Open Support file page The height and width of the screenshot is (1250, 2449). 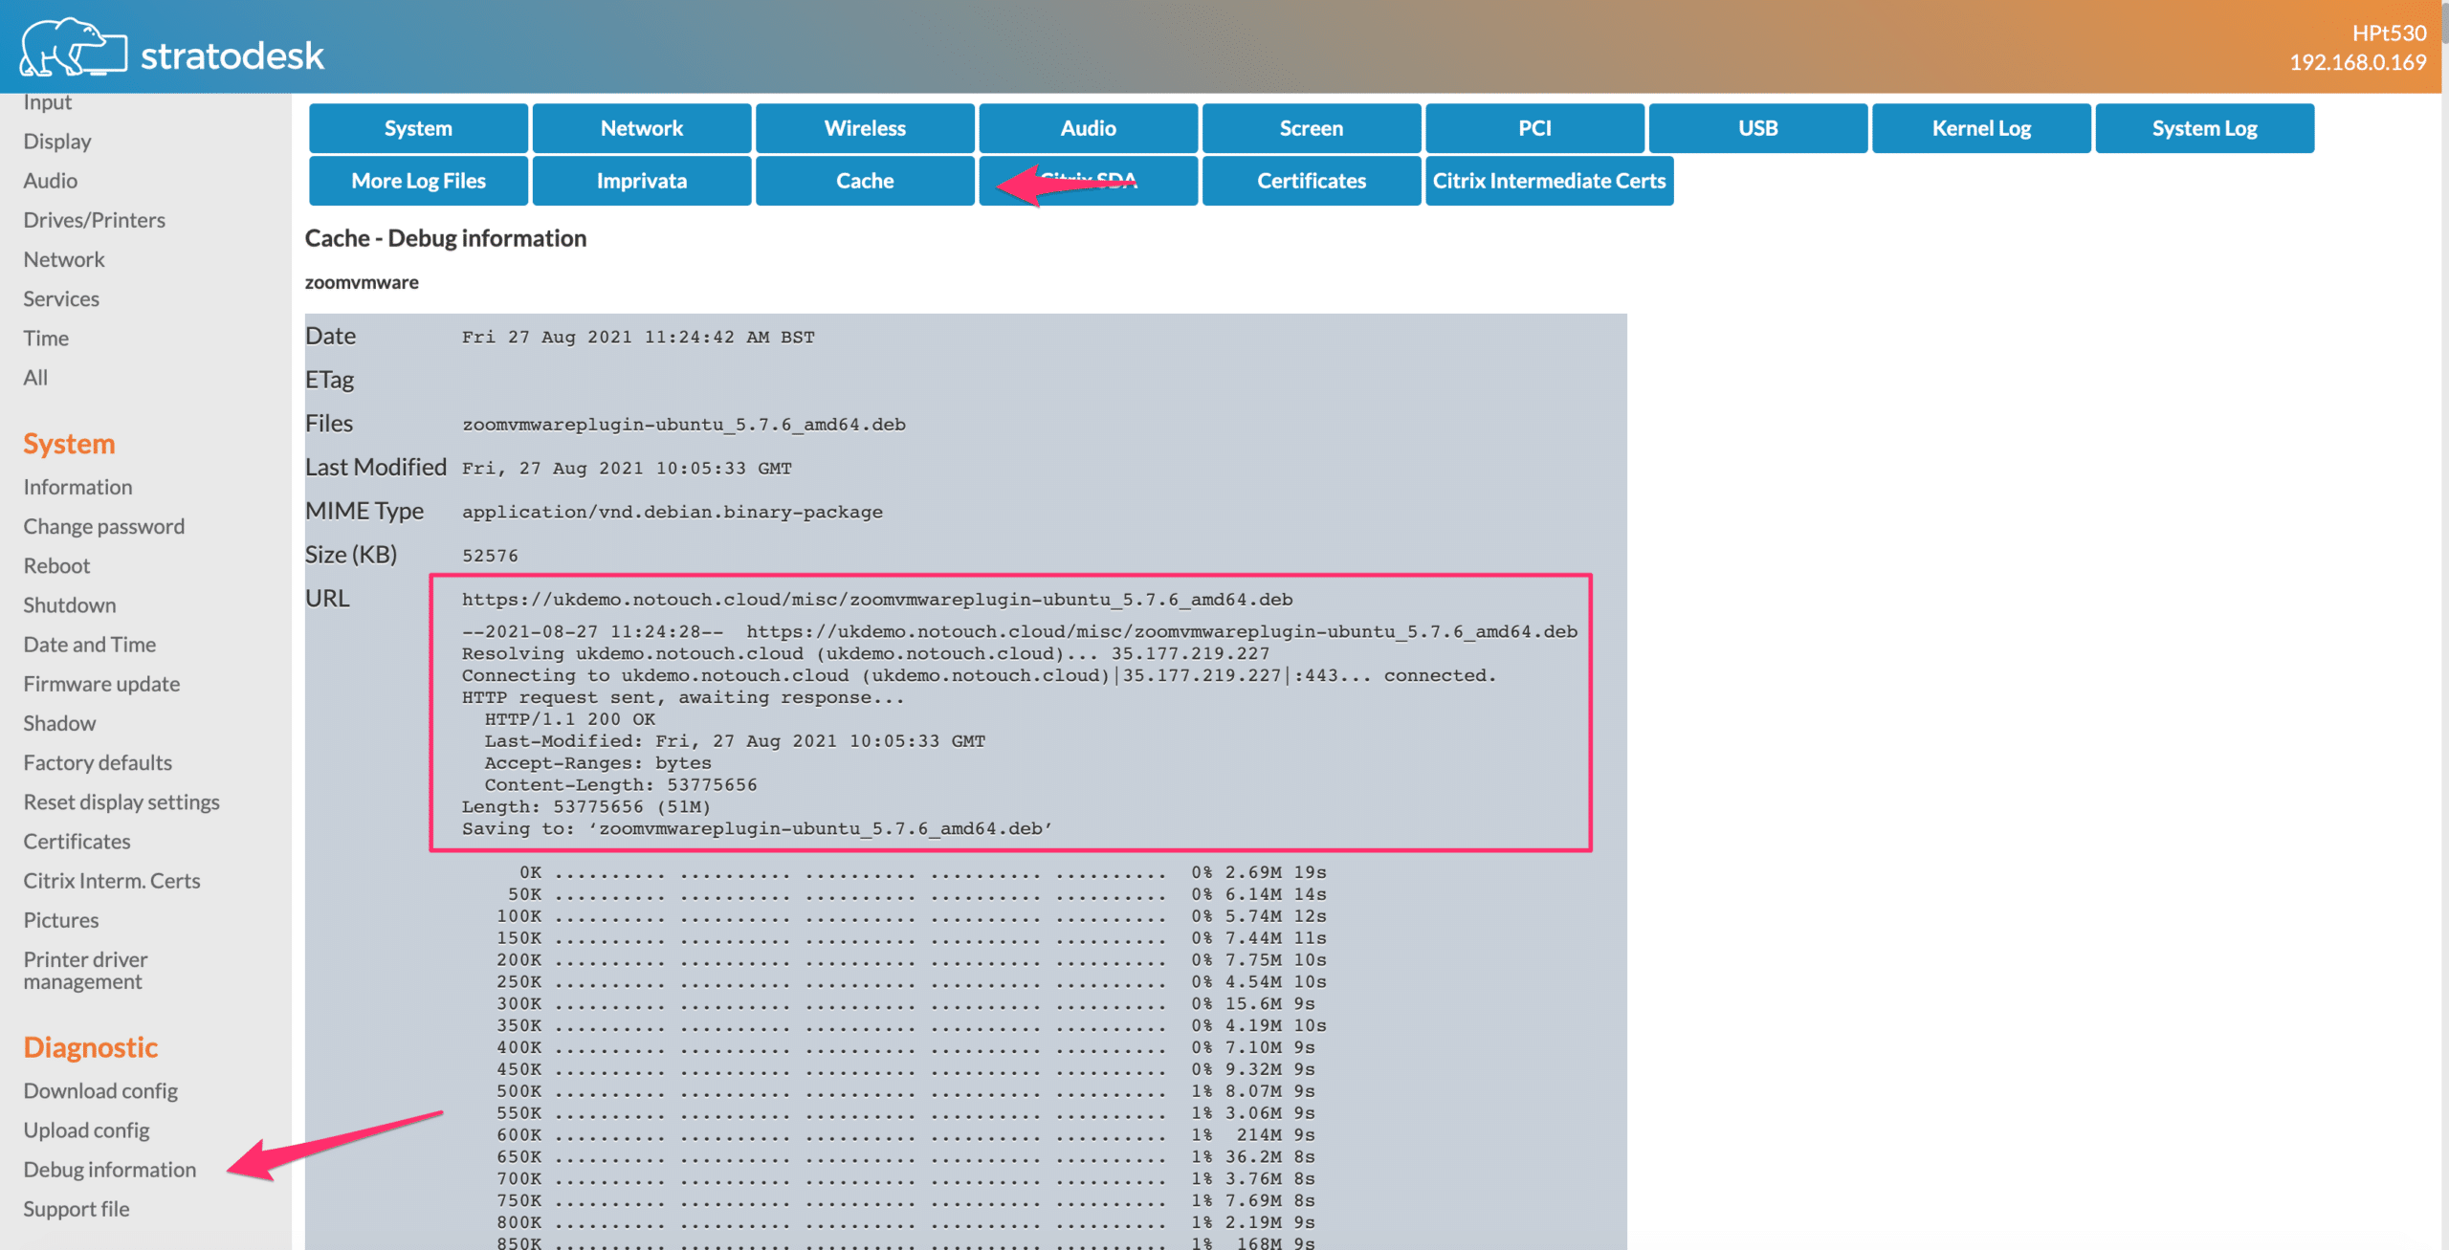pyautogui.click(x=77, y=1208)
